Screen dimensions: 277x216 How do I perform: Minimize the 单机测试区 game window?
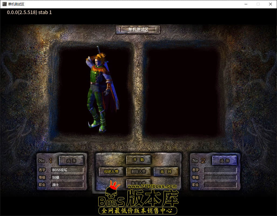[246, 4]
